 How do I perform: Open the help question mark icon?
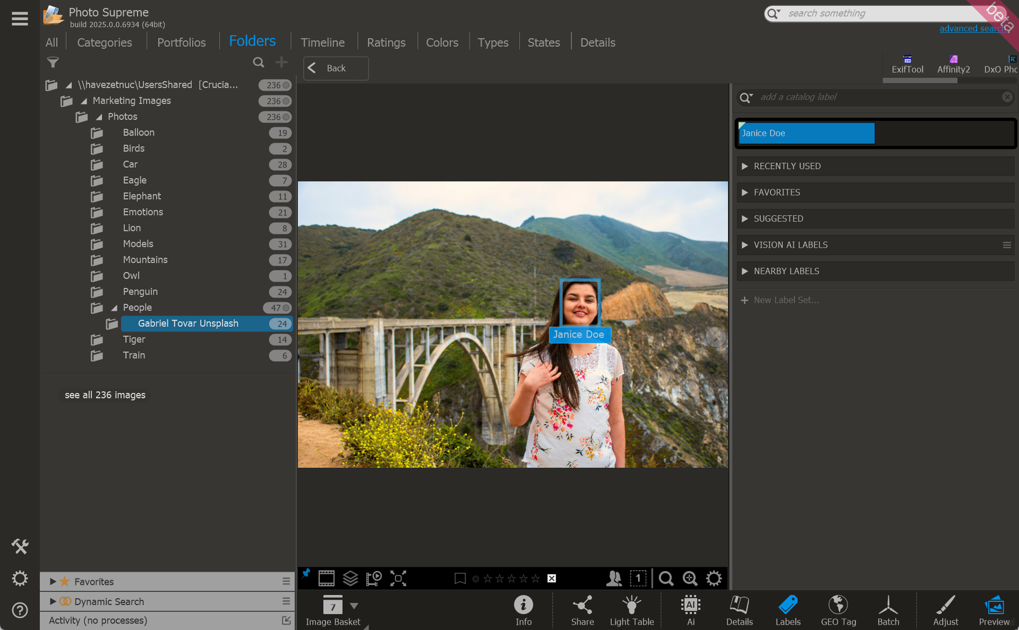tap(20, 610)
